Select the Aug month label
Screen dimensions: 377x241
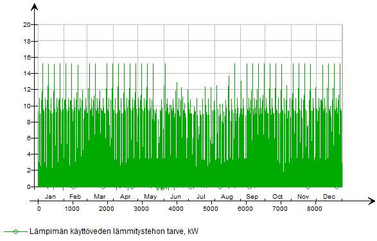point(227,197)
